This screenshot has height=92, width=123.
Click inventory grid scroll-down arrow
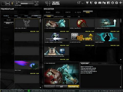pyautogui.click(x=121, y=60)
